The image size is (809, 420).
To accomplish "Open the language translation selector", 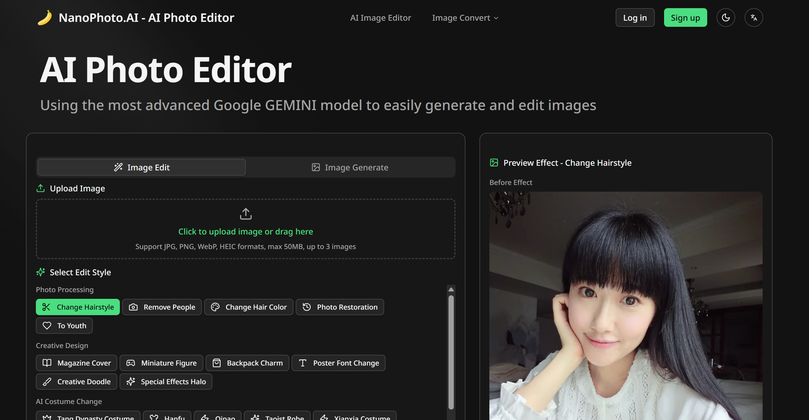I will point(753,17).
